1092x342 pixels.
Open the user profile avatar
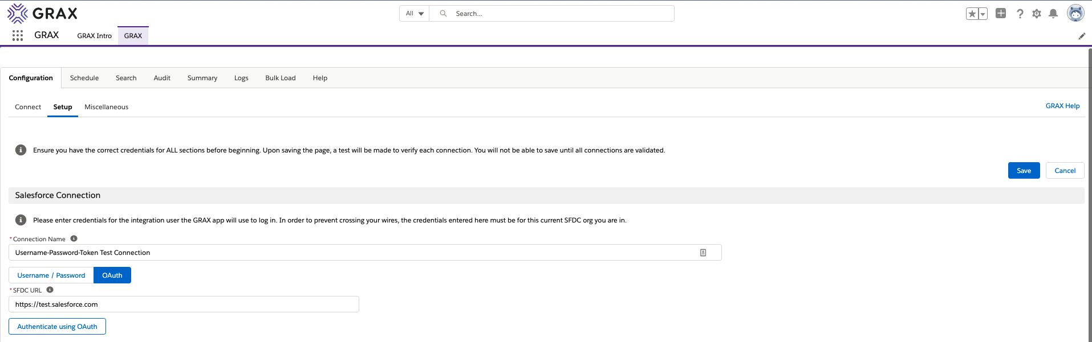point(1075,13)
